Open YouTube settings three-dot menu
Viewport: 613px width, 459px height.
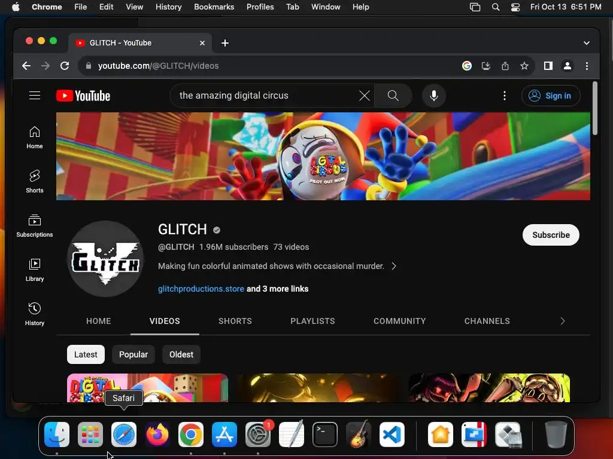pyautogui.click(x=504, y=96)
